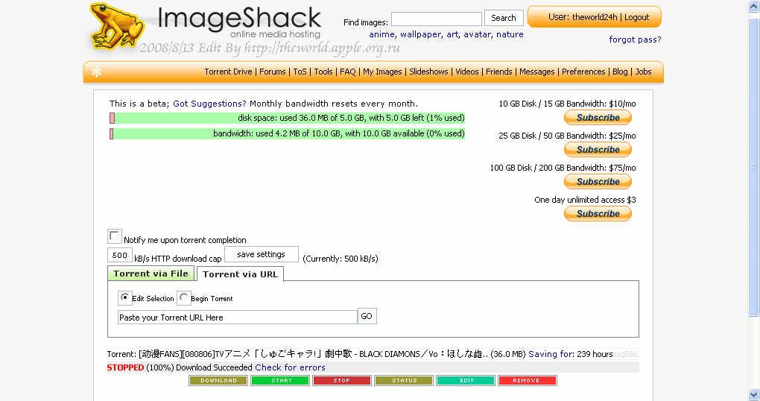Screen dimensions: 760x401
Task: Click the DOWNLOAD torrent button
Action: [218, 381]
